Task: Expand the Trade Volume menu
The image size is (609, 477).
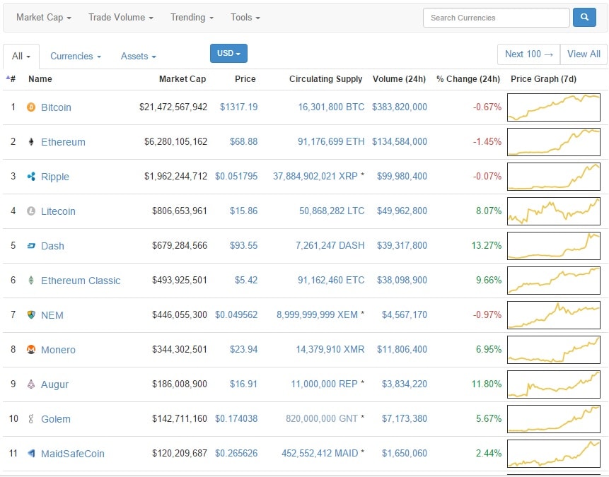Action: (x=120, y=17)
